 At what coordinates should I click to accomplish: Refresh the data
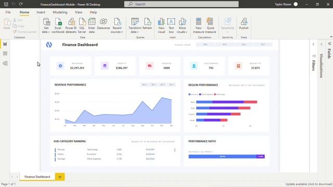(147, 24)
